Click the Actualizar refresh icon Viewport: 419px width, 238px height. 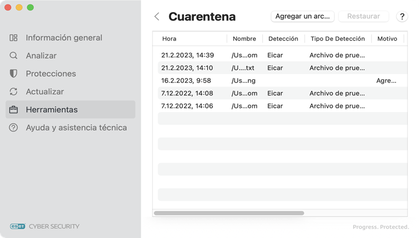pos(14,92)
